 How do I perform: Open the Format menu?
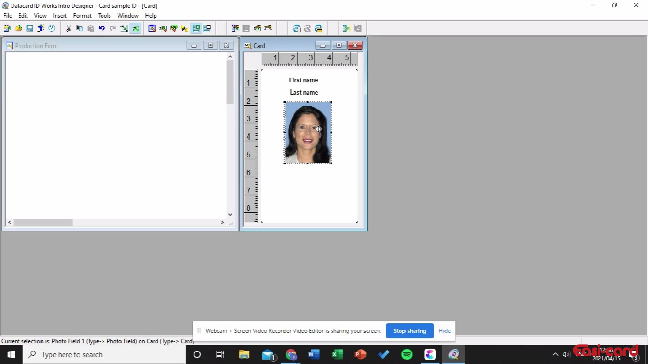[x=82, y=16]
